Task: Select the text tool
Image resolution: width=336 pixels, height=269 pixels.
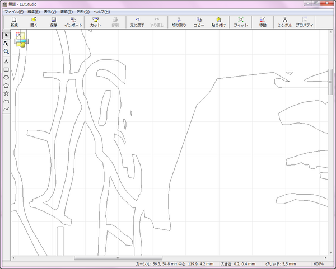Action: click(6, 61)
